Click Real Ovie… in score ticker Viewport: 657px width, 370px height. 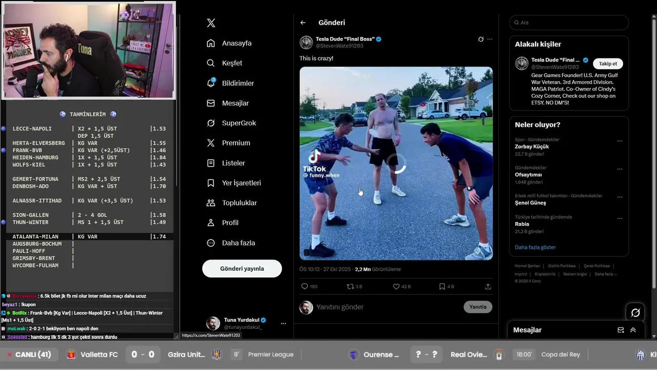click(x=468, y=355)
